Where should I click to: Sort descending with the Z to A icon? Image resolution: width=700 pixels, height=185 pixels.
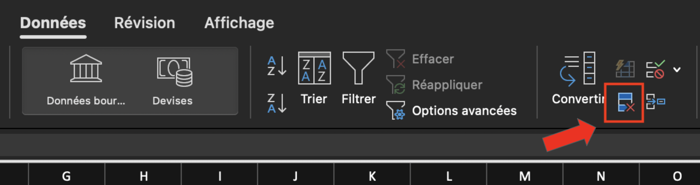[277, 103]
